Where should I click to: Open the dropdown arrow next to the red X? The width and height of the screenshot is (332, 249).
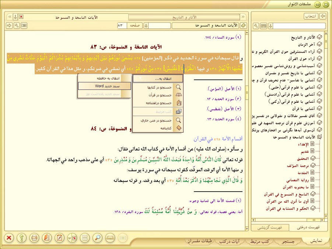click(x=15, y=17)
